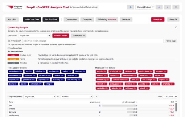Click the trash icon to delete project
Screen dimensions: 185x117
tap(176, 7)
